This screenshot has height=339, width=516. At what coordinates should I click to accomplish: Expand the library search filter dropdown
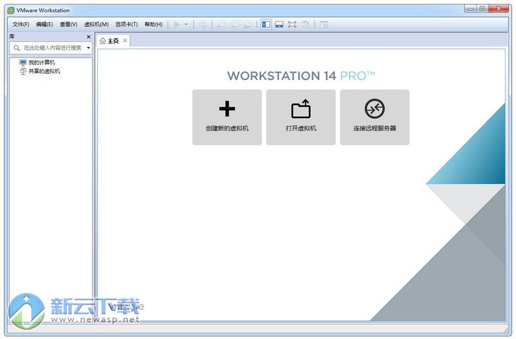88,48
